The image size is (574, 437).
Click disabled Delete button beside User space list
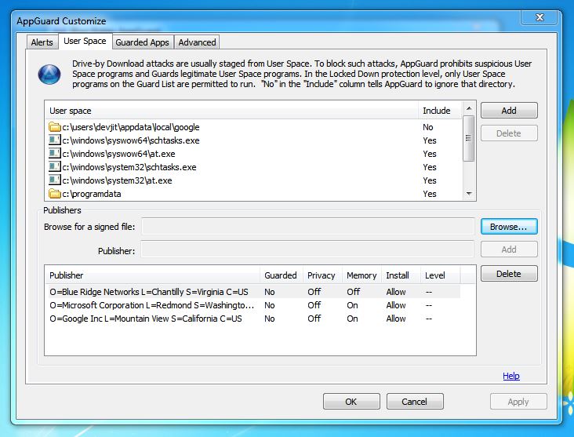coord(509,133)
